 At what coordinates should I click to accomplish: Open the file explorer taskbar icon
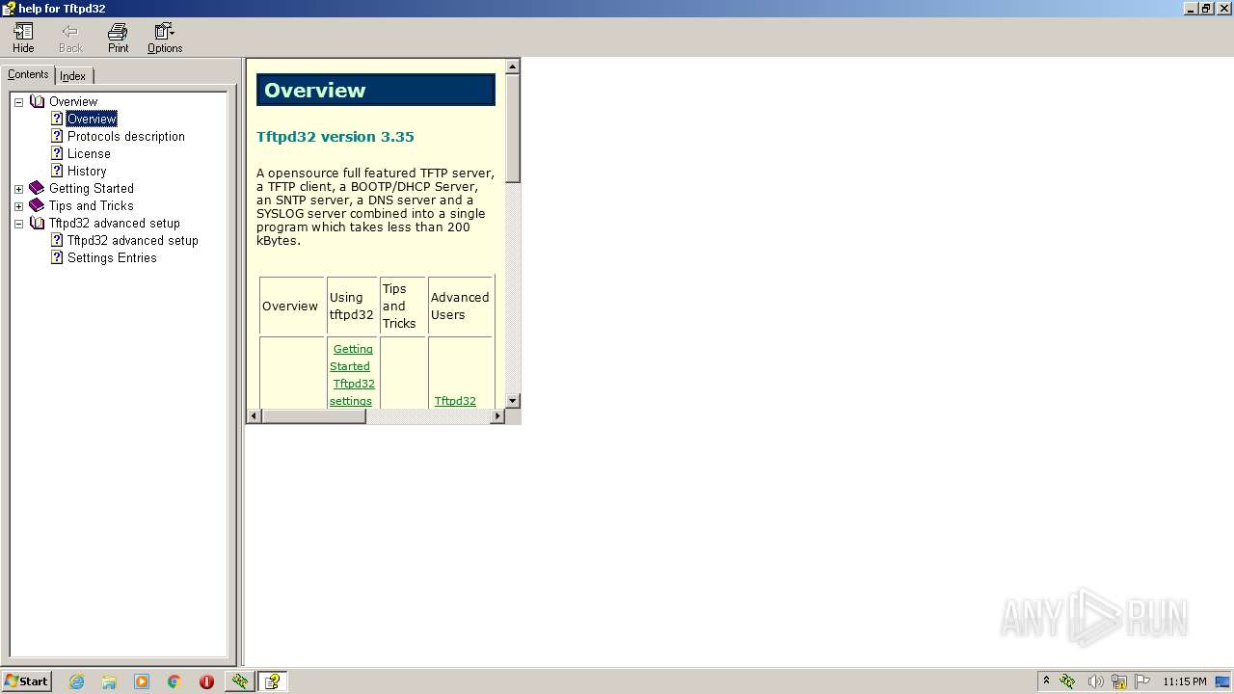click(x=109, y=681)
